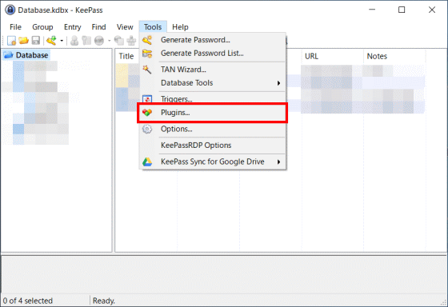Screen dimensions: 448x307
Task: Select KeePassRDP Options menu entry
Action: click(213, 145)
